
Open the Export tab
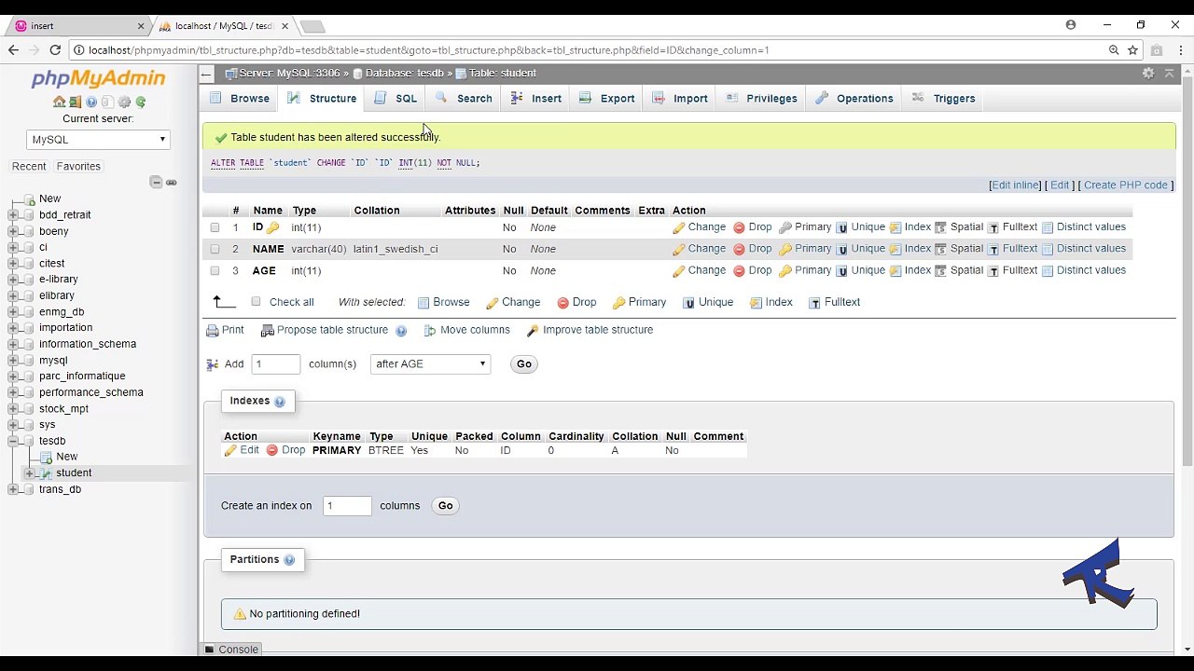[x=607, y=98]
